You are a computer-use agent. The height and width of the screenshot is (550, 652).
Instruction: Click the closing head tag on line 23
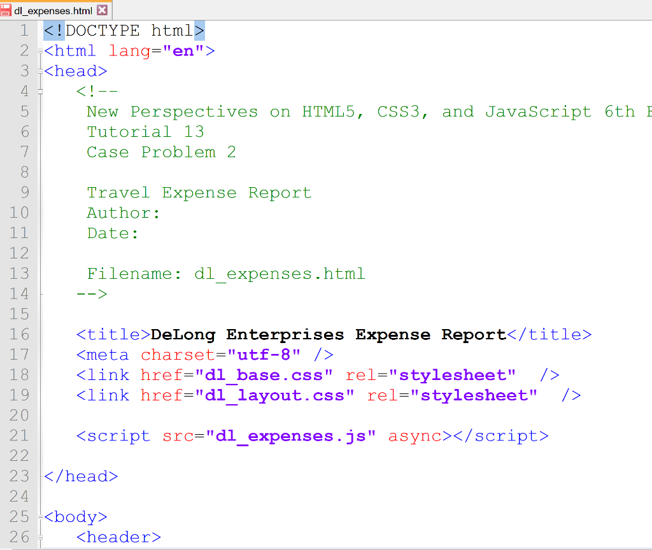81,476
